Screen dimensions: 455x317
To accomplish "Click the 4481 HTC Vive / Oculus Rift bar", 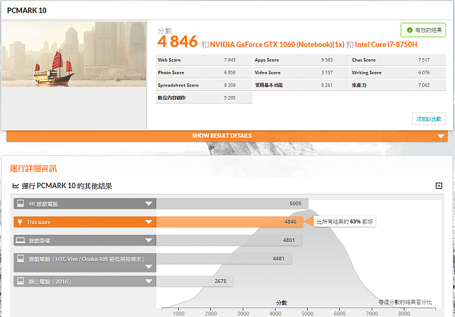I will point(224,259).
